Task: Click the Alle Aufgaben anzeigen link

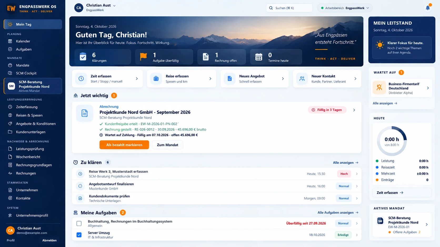Action: 338,213
